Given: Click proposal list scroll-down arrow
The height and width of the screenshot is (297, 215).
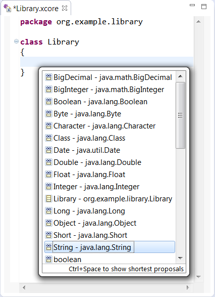Looking at the screenshot, I should pos(180,258).
